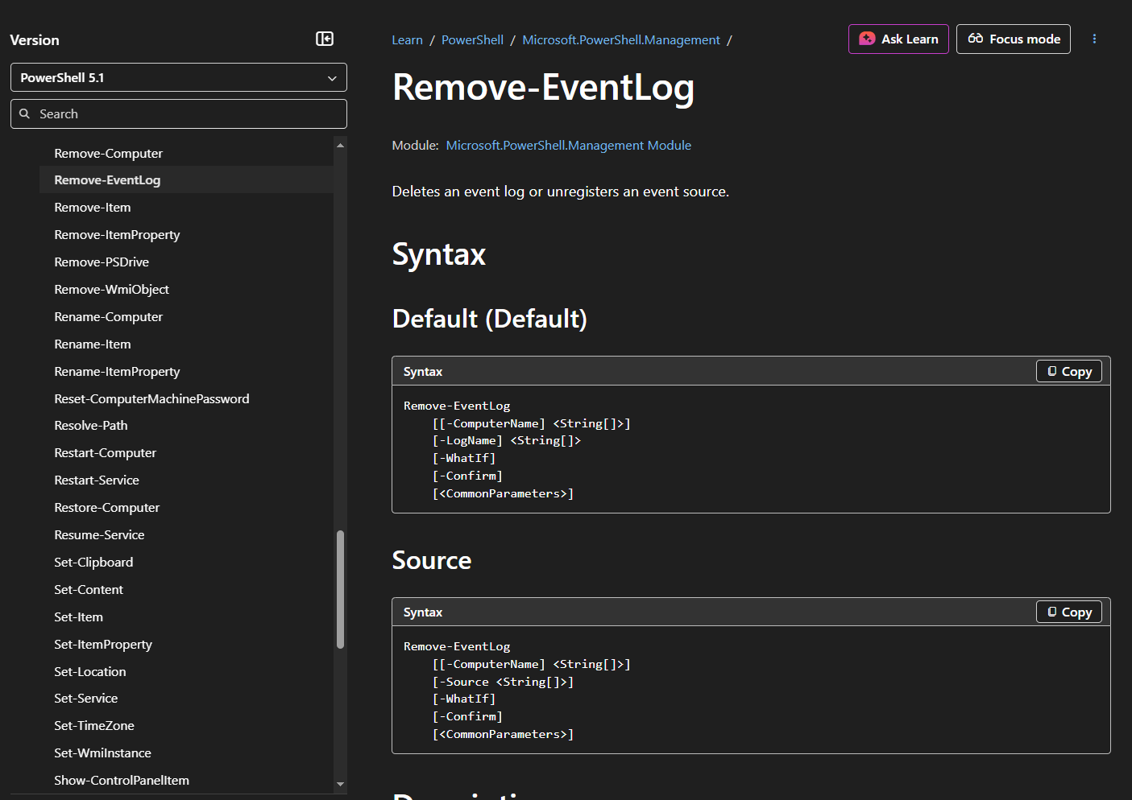Click the -LogName parameter line in Default syntax
The width and height of the screenshot is (1132, 800).
(x=506, y=440)
